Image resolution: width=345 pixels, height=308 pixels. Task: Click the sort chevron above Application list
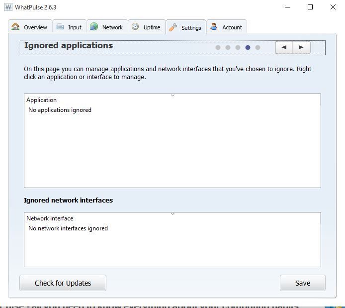(172, 96)
